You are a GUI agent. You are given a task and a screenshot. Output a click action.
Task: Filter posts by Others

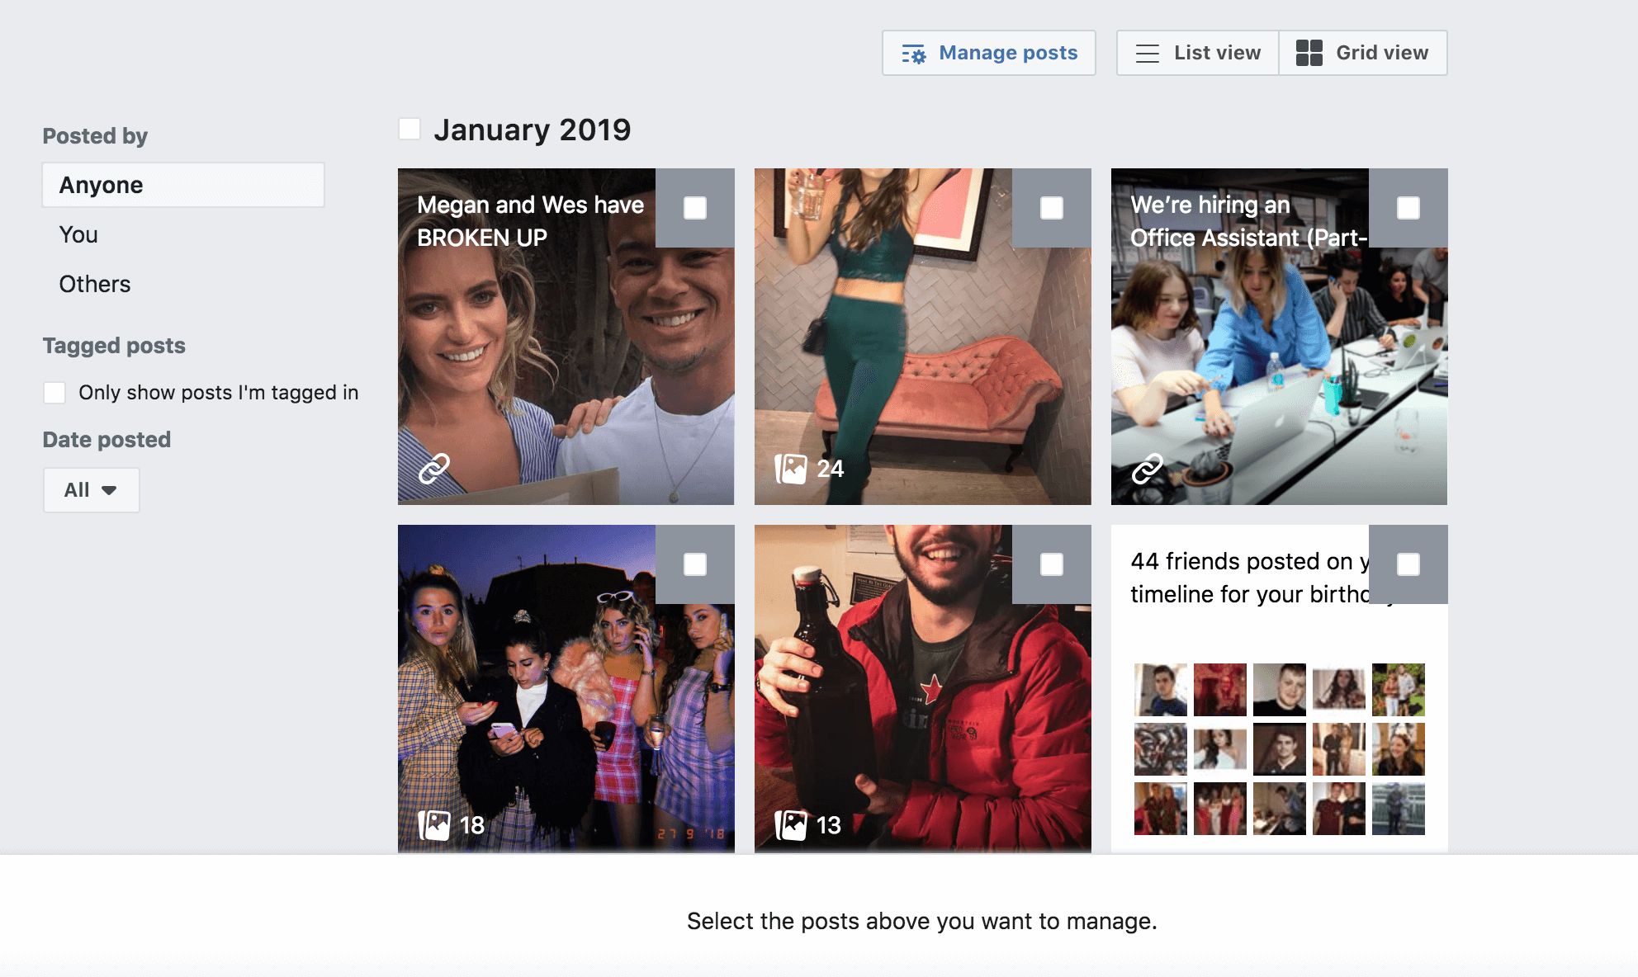click(94, 285)
